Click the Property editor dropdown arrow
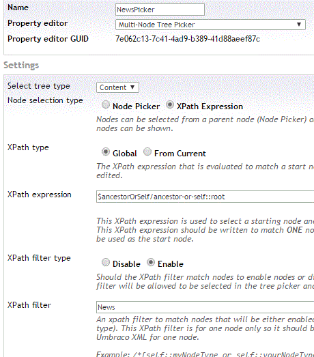Screen dimensions: 314x357 tap(299, 25)
